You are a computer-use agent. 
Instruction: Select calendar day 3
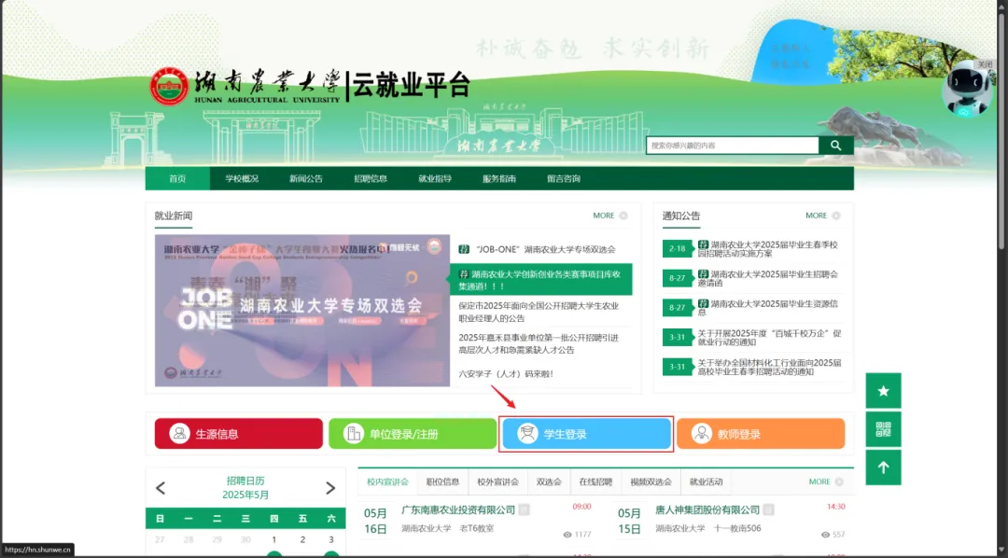tap(331, 539)
